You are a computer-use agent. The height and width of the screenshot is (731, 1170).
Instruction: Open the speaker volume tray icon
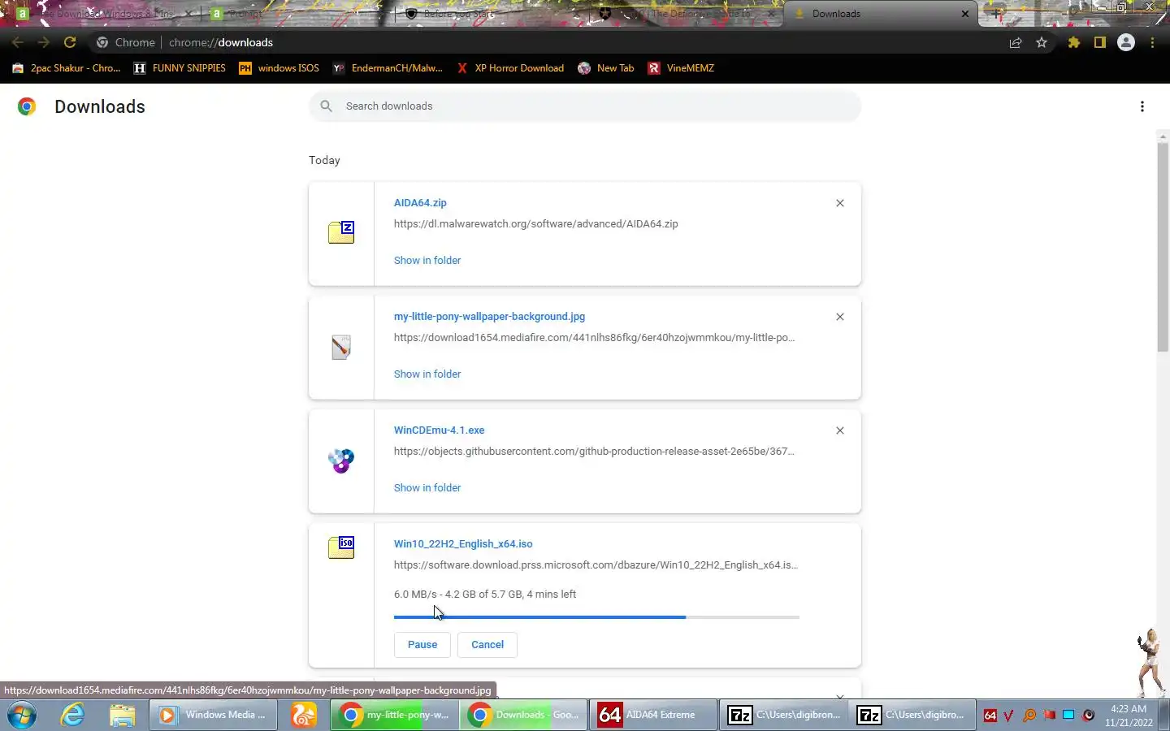(1089, 716)
